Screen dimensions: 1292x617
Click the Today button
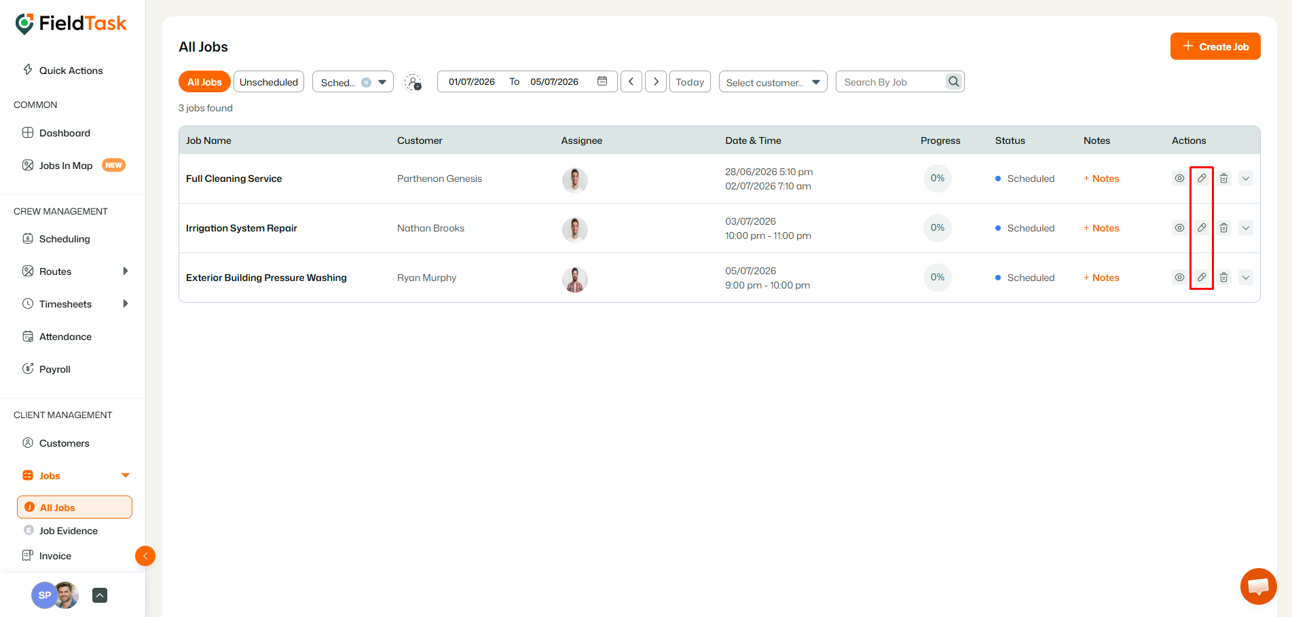[x=690, y=81]
